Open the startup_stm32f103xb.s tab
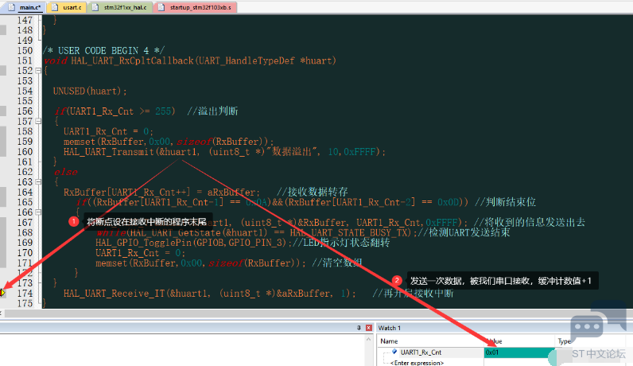The height and width of the screenshot is (366, 633). 196,7
